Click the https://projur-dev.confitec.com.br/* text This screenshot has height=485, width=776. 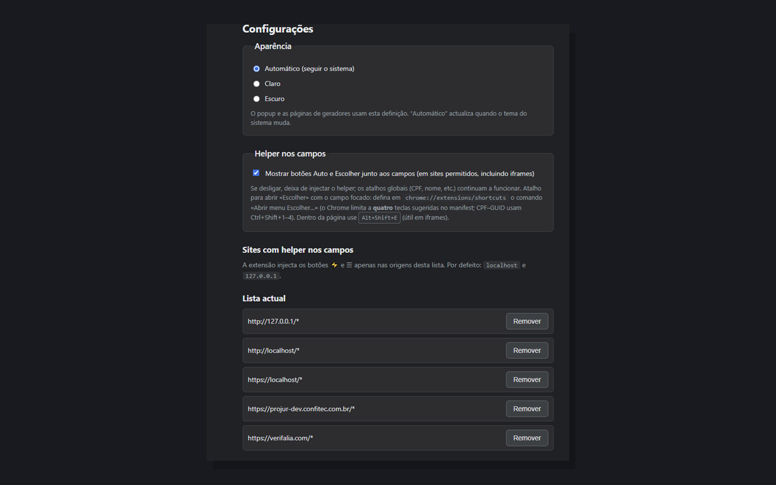point(301,409)
